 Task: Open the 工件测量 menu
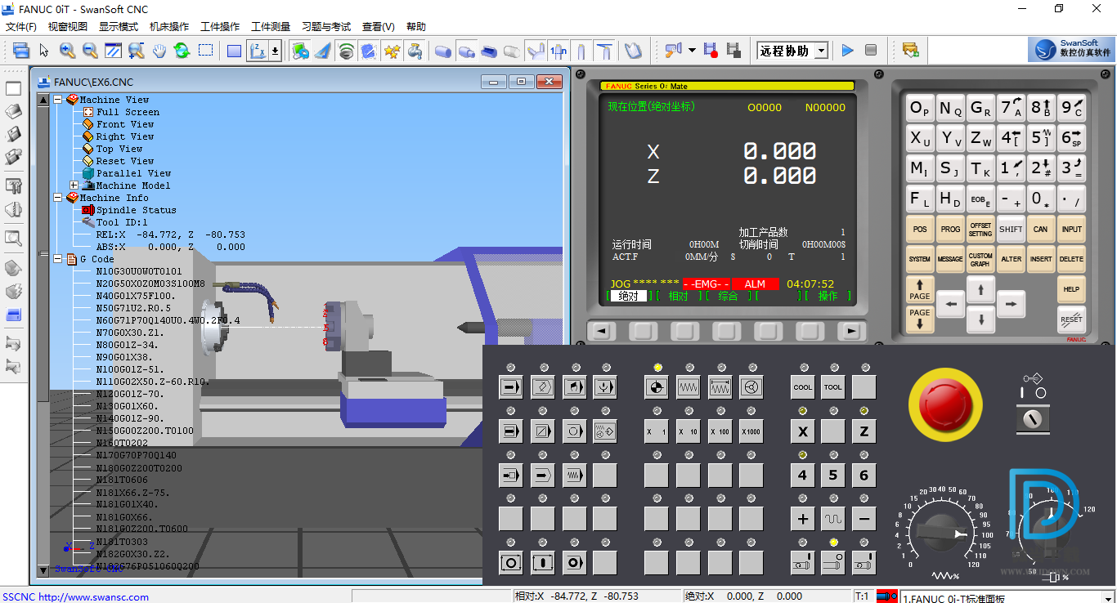tap(271, 27)
